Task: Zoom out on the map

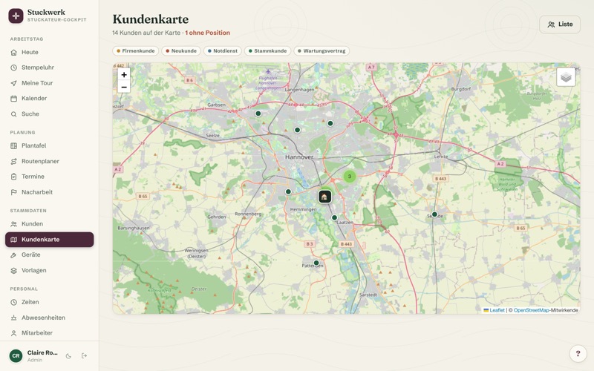Action: [124, 87]
